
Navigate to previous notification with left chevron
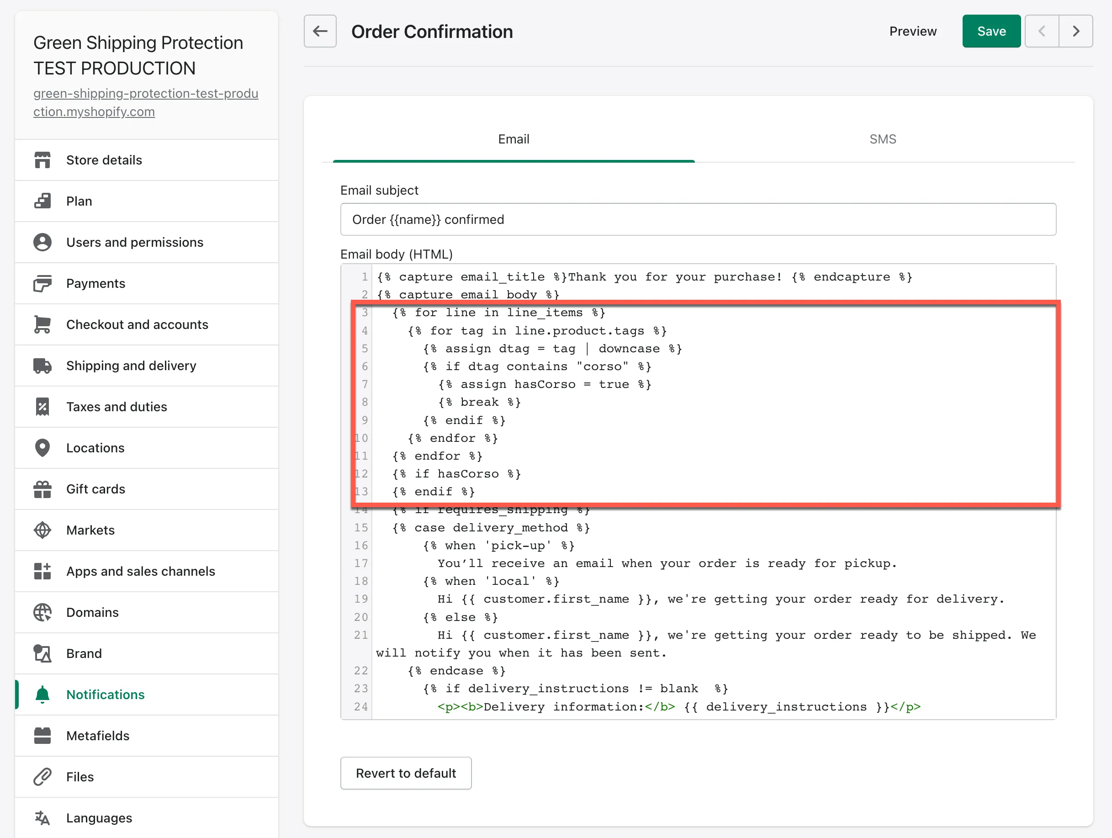(1042, 31)
